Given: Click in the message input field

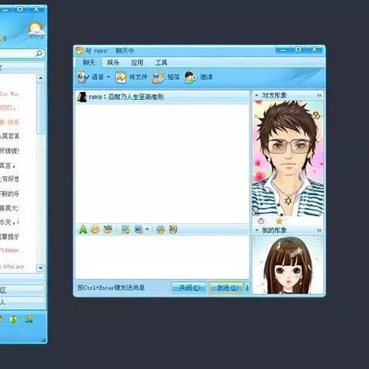Looking at the screenshot, I should pyautogui.click(x=162, y=257).
